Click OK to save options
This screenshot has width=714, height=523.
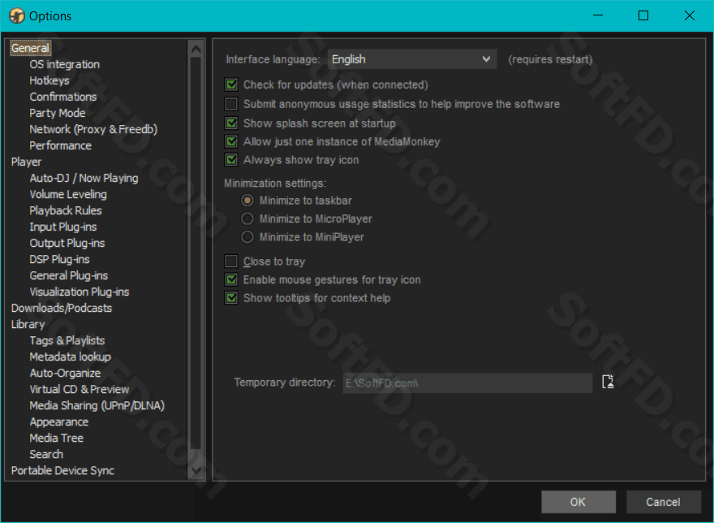tap(579, 502)
